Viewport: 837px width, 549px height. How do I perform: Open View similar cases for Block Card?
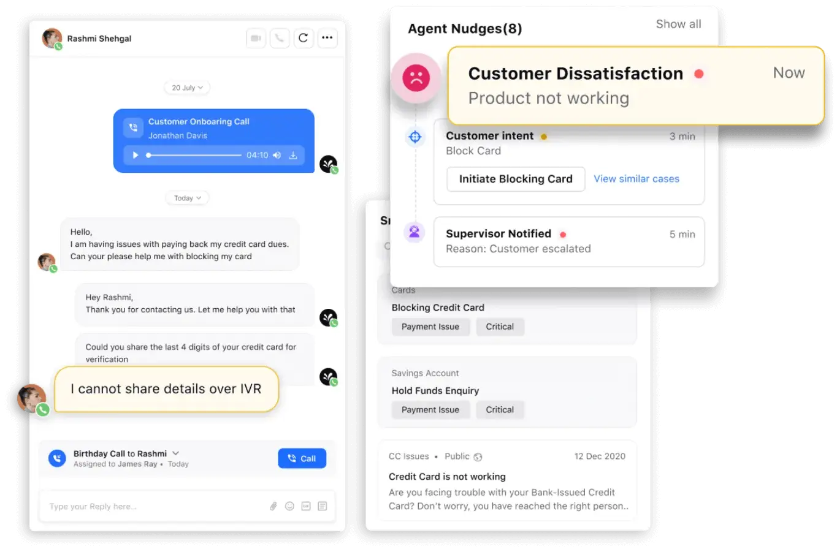636,179
